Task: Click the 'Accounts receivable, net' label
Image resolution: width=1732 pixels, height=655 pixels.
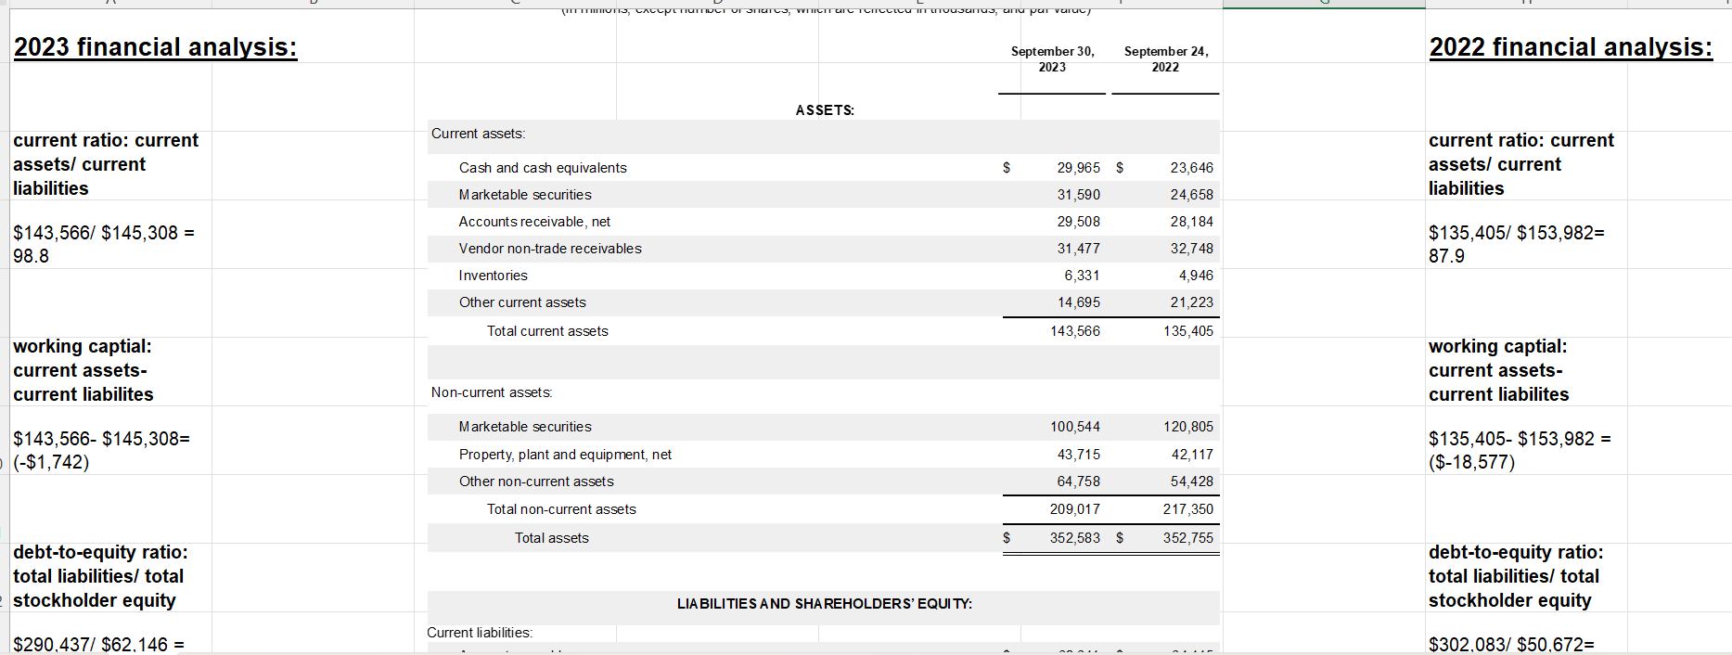Action: 534,222
